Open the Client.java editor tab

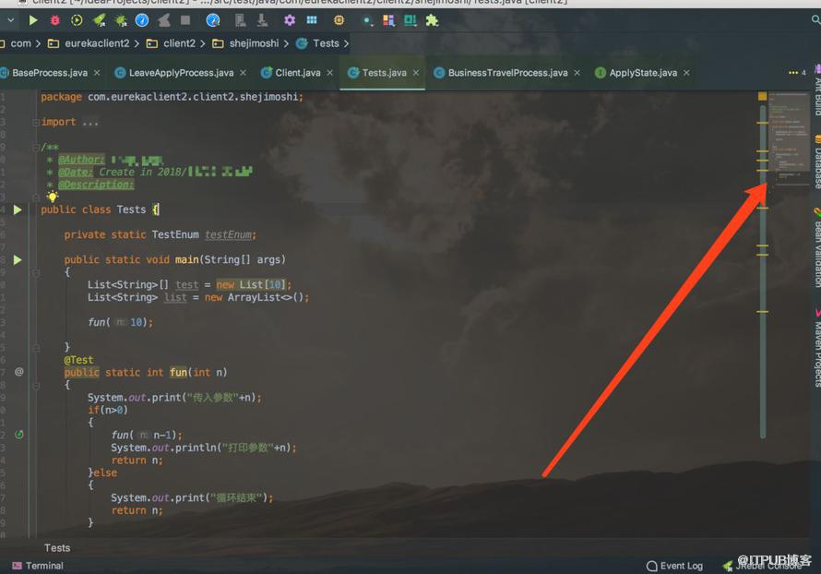[x=297, y=73]
